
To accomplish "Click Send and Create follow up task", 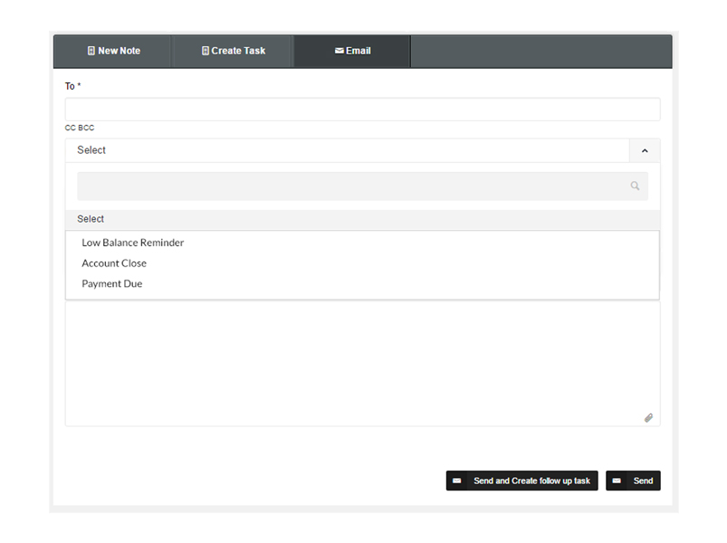I will click(521, 481).
